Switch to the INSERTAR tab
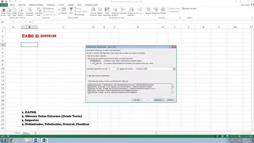Screen dimensions: 254x143 22,5
